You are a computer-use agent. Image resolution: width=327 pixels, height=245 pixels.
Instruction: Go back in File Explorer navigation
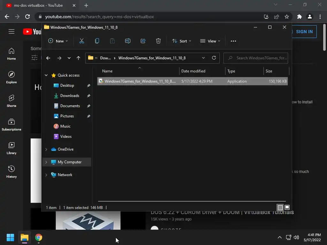(x=48, y=58)
